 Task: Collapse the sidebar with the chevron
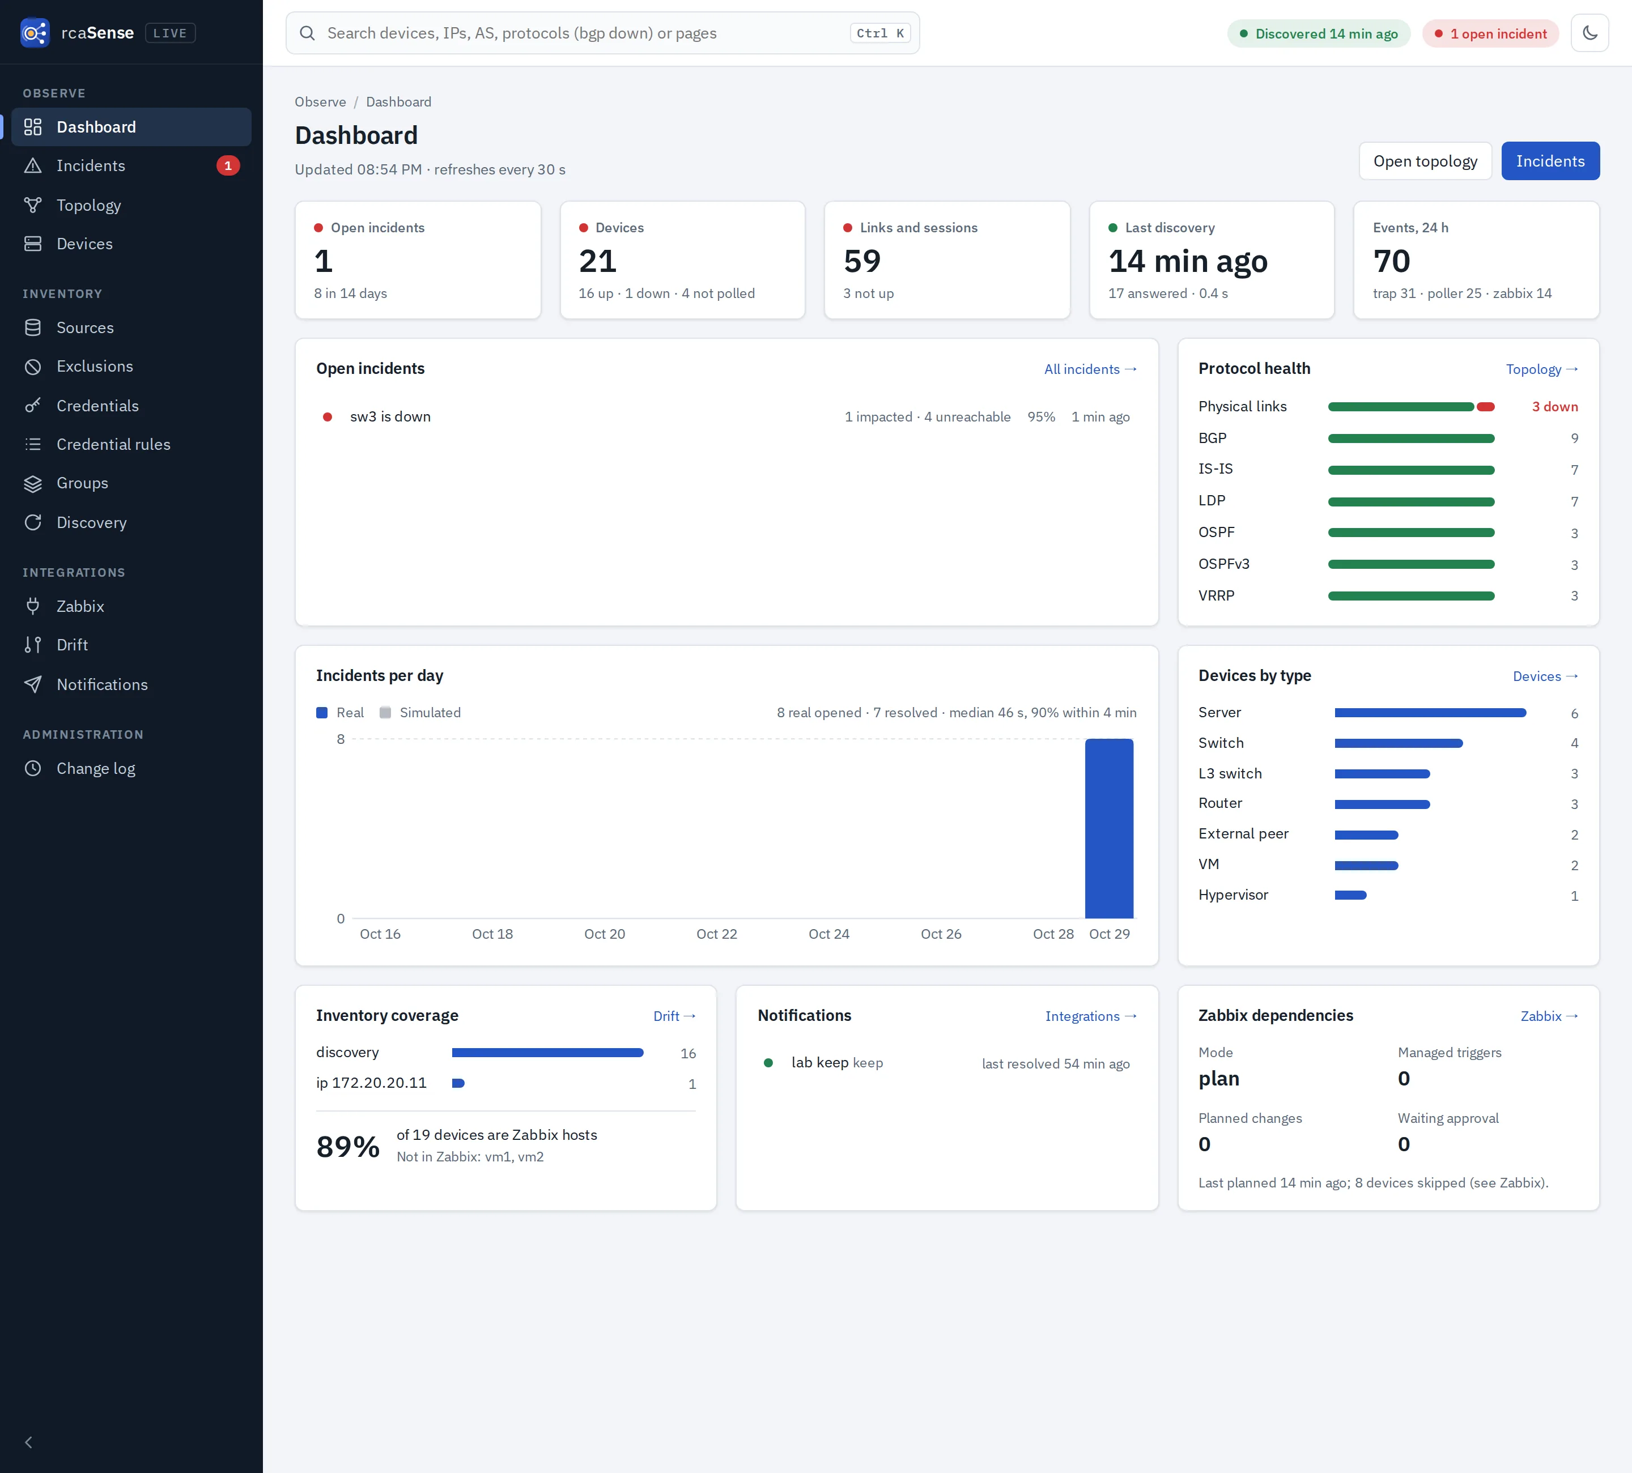pos(29,1442)
